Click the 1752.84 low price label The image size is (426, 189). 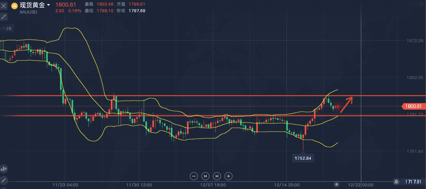pos(303,158)
